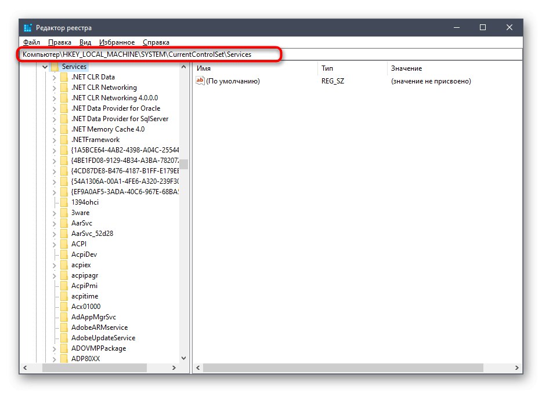Click values pane scroll left arrow
Viewport: 542px width, 393px height.
(198, 368)
